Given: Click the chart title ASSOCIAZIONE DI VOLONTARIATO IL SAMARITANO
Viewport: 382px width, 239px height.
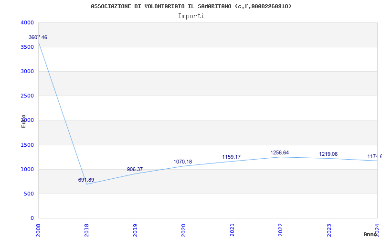Looking at the screenshot, I should click(191, 6).
